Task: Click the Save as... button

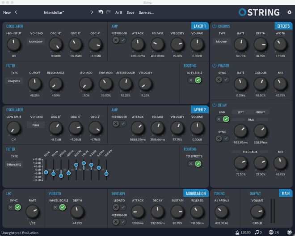Action: pos(146,12)
